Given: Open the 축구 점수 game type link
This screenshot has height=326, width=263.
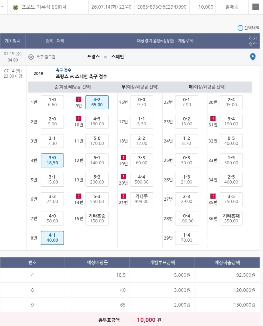Looking at the screenshot, I should pos(63,70).
